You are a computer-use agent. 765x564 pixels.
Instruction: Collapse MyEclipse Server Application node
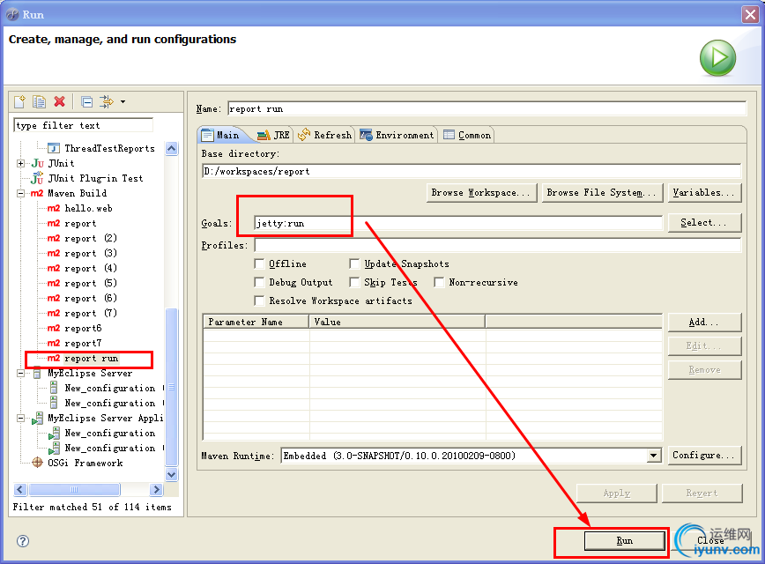[x=20, y=418]
